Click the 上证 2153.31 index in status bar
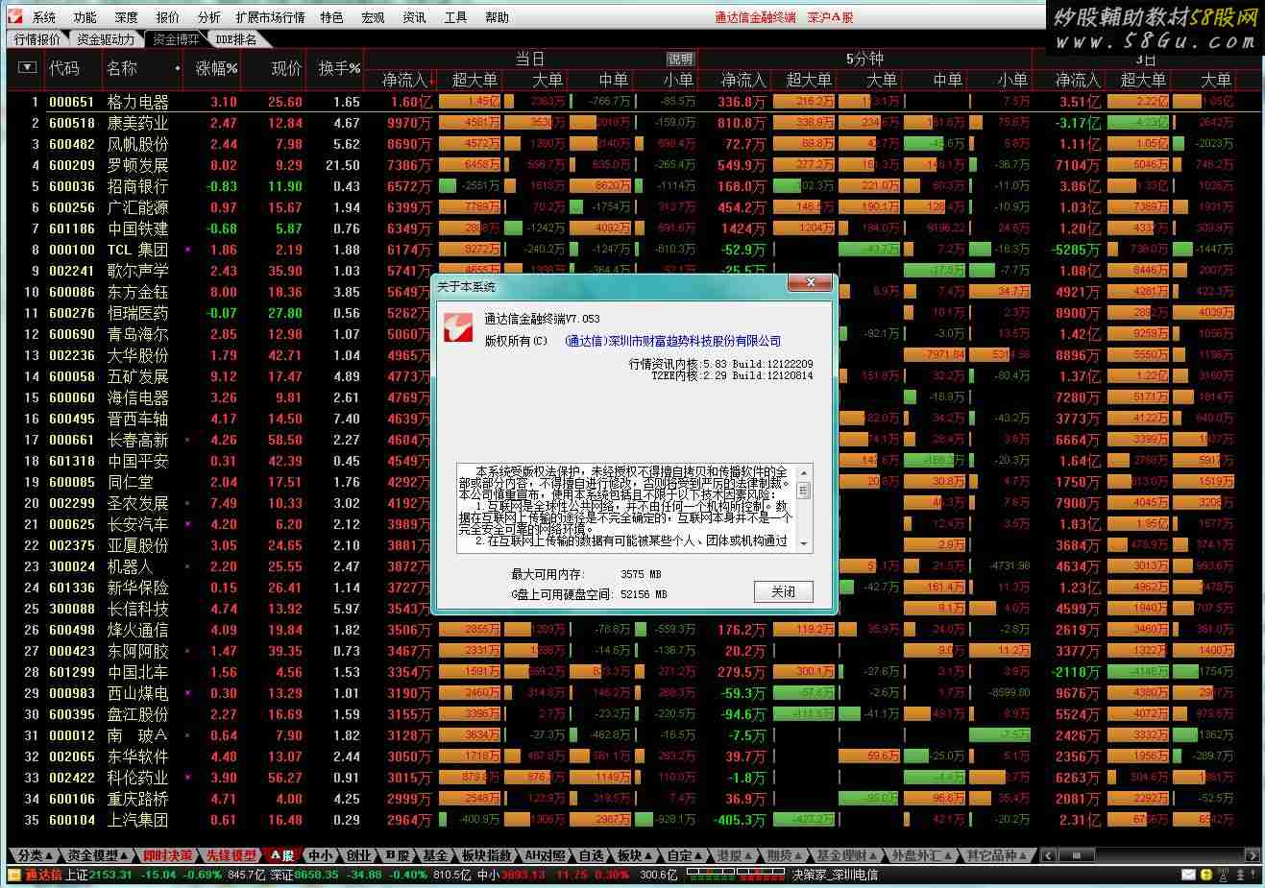This screenshot has width=1265, height=888. (100, 875)
